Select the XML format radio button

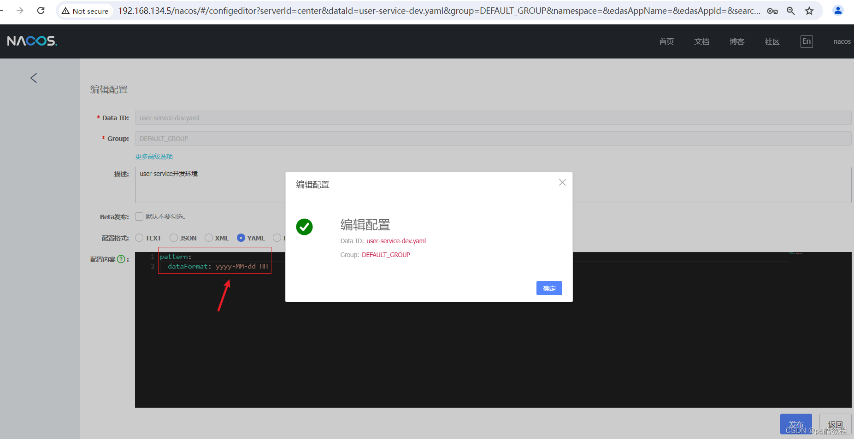[x=209, y=238]
